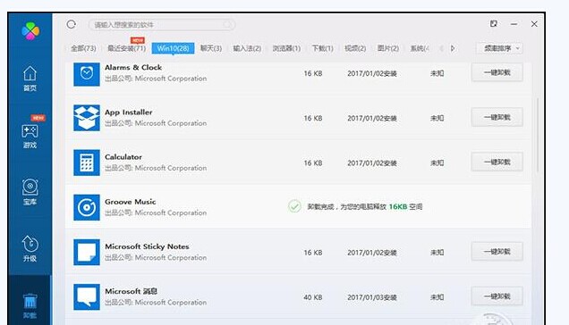Expand more categories with right arrow

coord(453,48)
